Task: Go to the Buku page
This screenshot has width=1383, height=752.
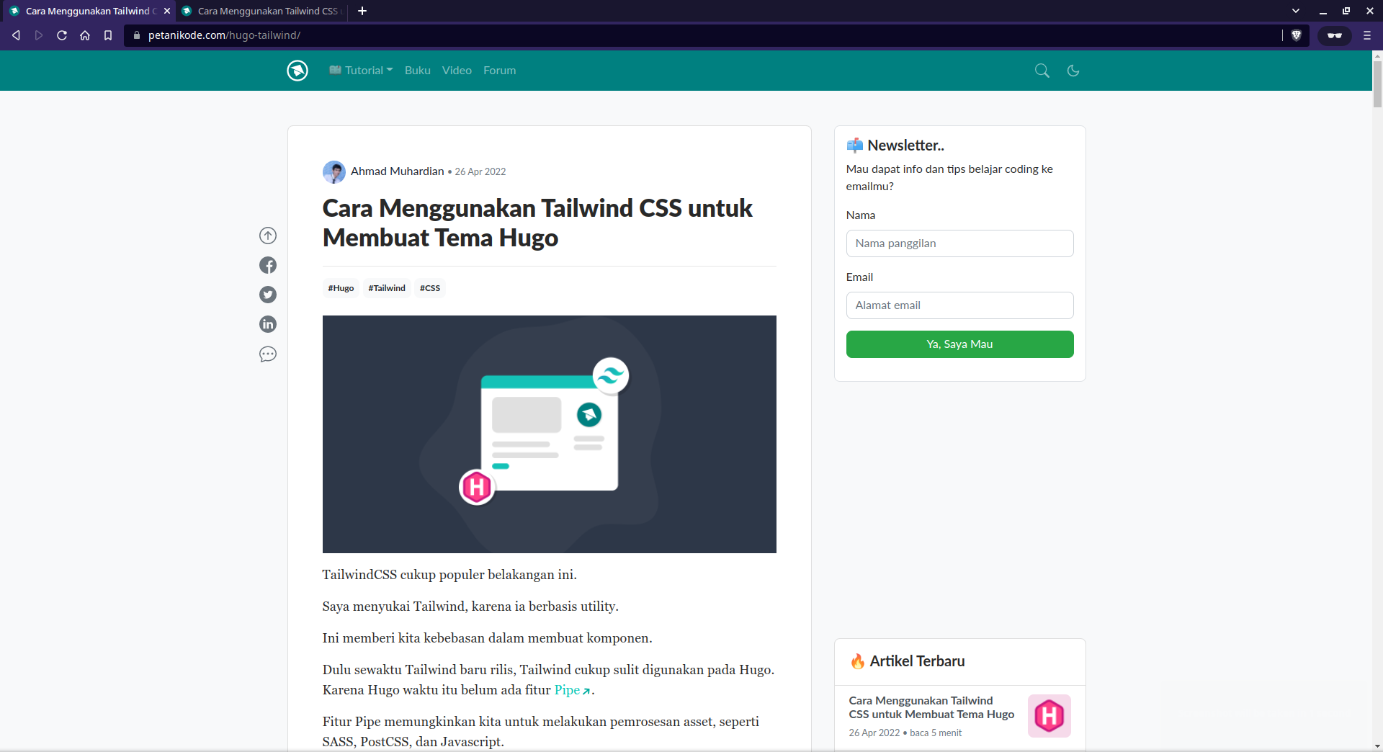Action: (417, 71)
